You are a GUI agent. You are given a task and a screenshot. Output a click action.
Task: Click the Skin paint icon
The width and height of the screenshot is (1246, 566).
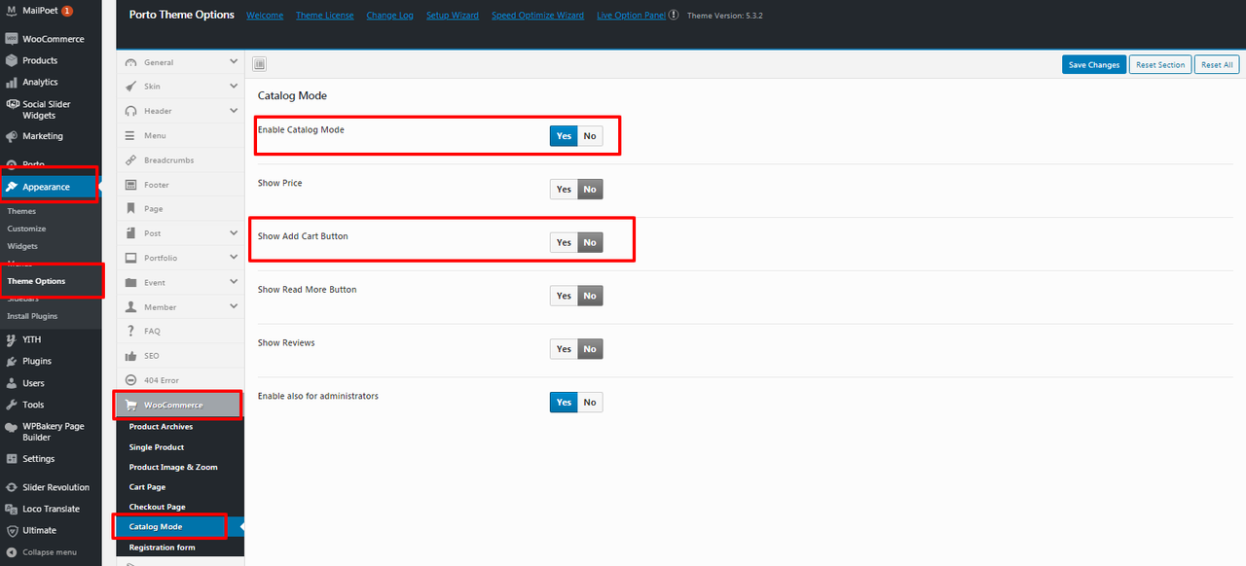click(x=130, y=87)
